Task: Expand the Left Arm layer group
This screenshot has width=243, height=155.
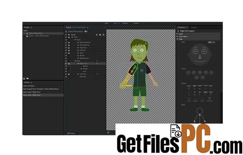Action: (x=78, y=74)
